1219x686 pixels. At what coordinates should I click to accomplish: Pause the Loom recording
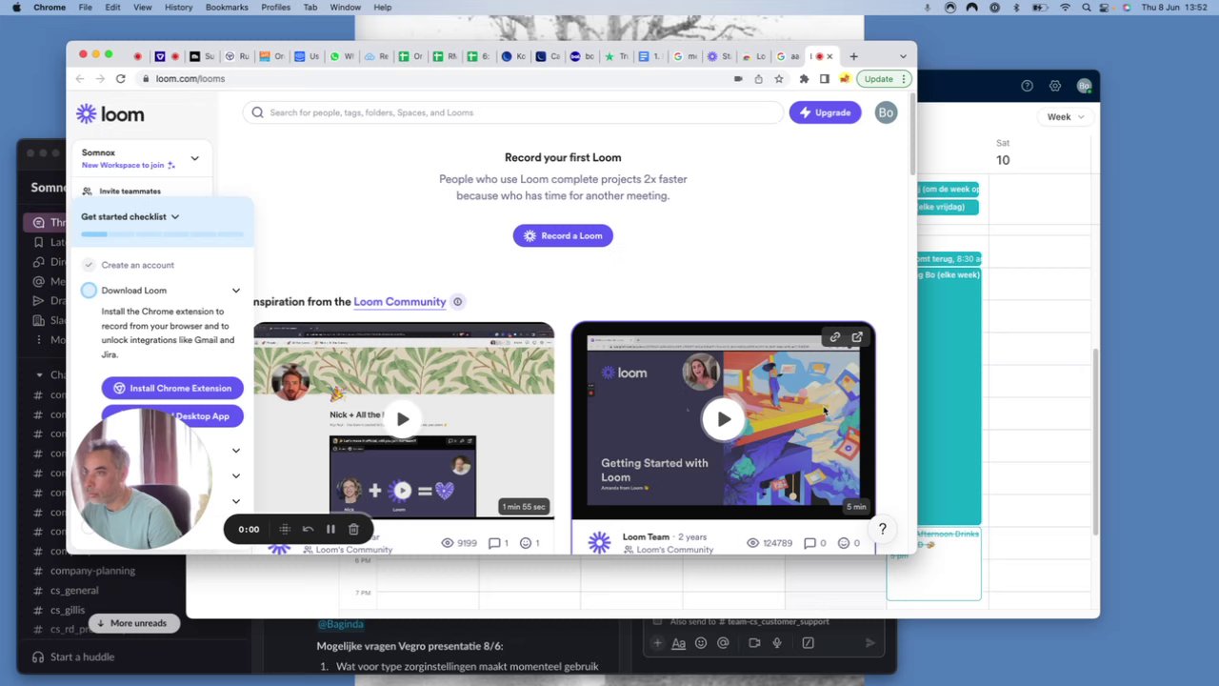(330, 529)
